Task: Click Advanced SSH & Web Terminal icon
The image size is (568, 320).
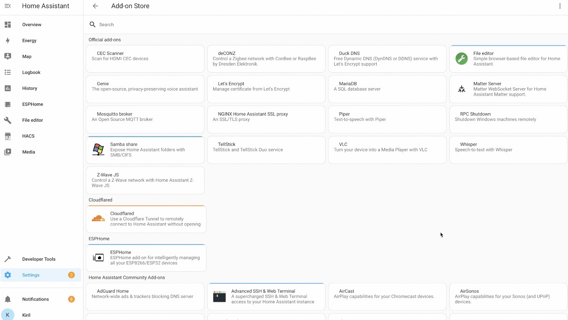Action: tap(220, 297)
